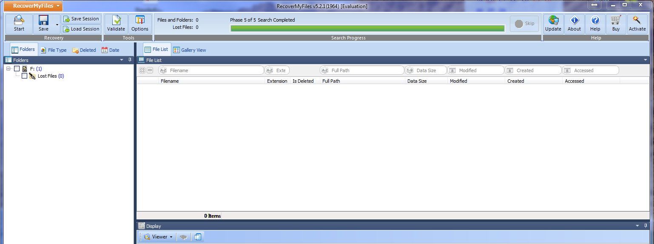The image size is (654, 244).
Task: Click the Created filter field
Action: [x=533, y=70]
